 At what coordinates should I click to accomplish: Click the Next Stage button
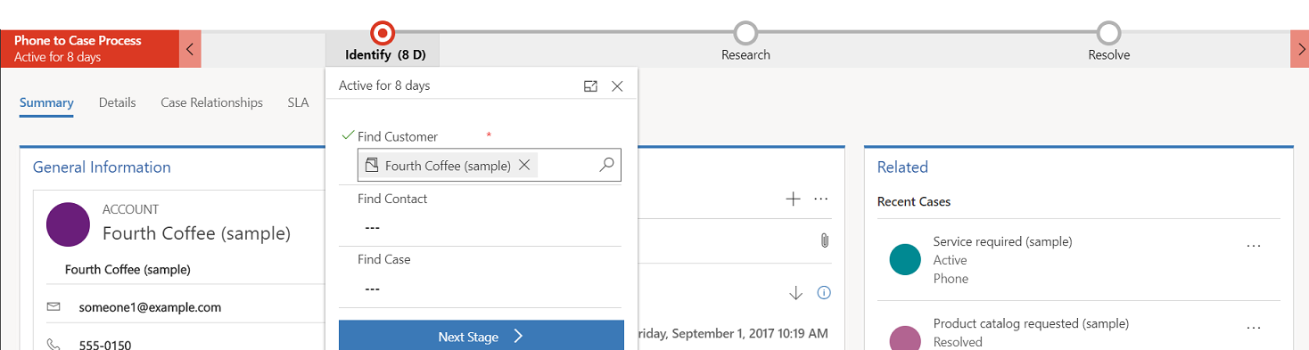point(482,337)
